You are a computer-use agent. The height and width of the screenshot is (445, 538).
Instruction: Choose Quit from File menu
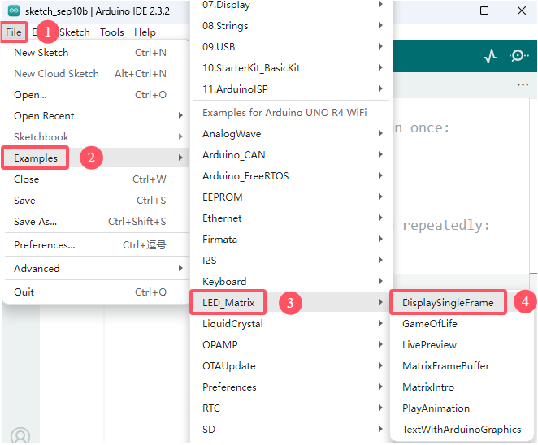point(96,292)
